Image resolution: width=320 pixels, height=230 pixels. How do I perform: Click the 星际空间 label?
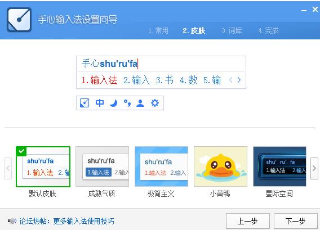pyautogui.click(x=279, y=193)
